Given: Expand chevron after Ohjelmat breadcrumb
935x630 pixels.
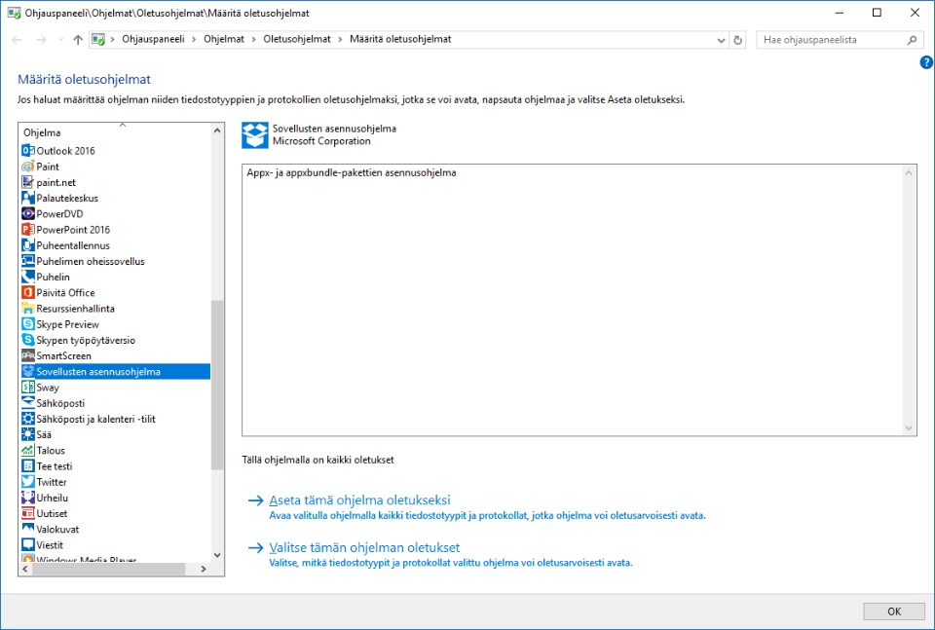Looking at the screenshot, I should click(253, 39).
